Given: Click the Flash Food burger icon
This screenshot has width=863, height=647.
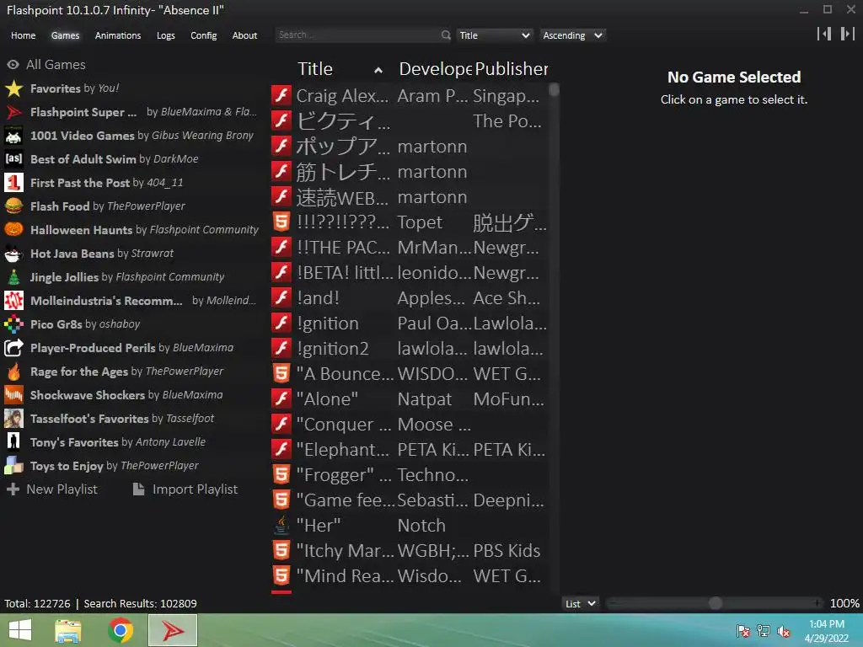Looking at the screenshot, I should [x=13, y=206].
